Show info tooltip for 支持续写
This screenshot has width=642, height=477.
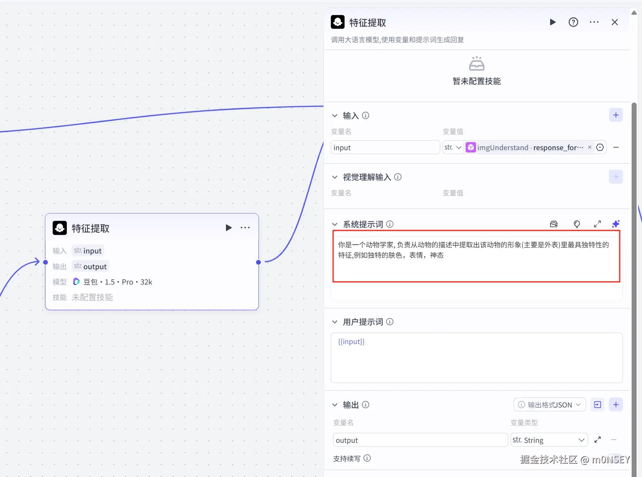point(367,458)
